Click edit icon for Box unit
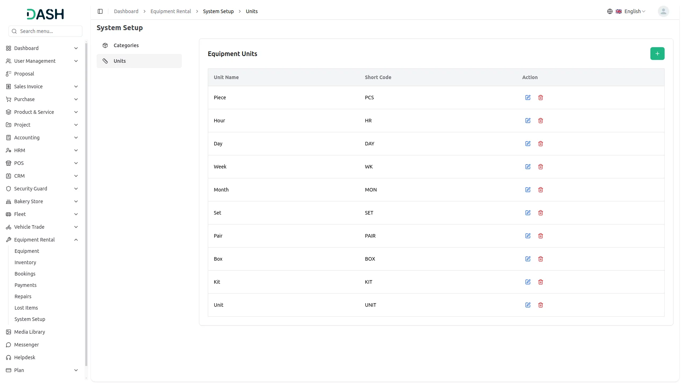Viewport: 682px width, 383px height. 528,259
